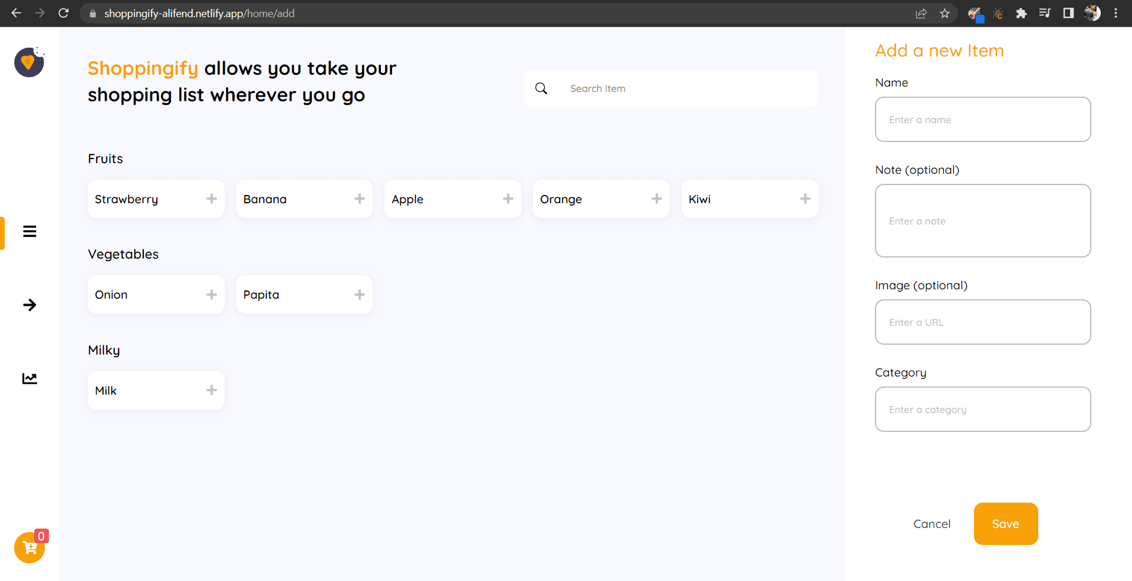Open the items list sidebar icon
The width and height of the screenshot is (1132, 581).
tap(29, 232)
